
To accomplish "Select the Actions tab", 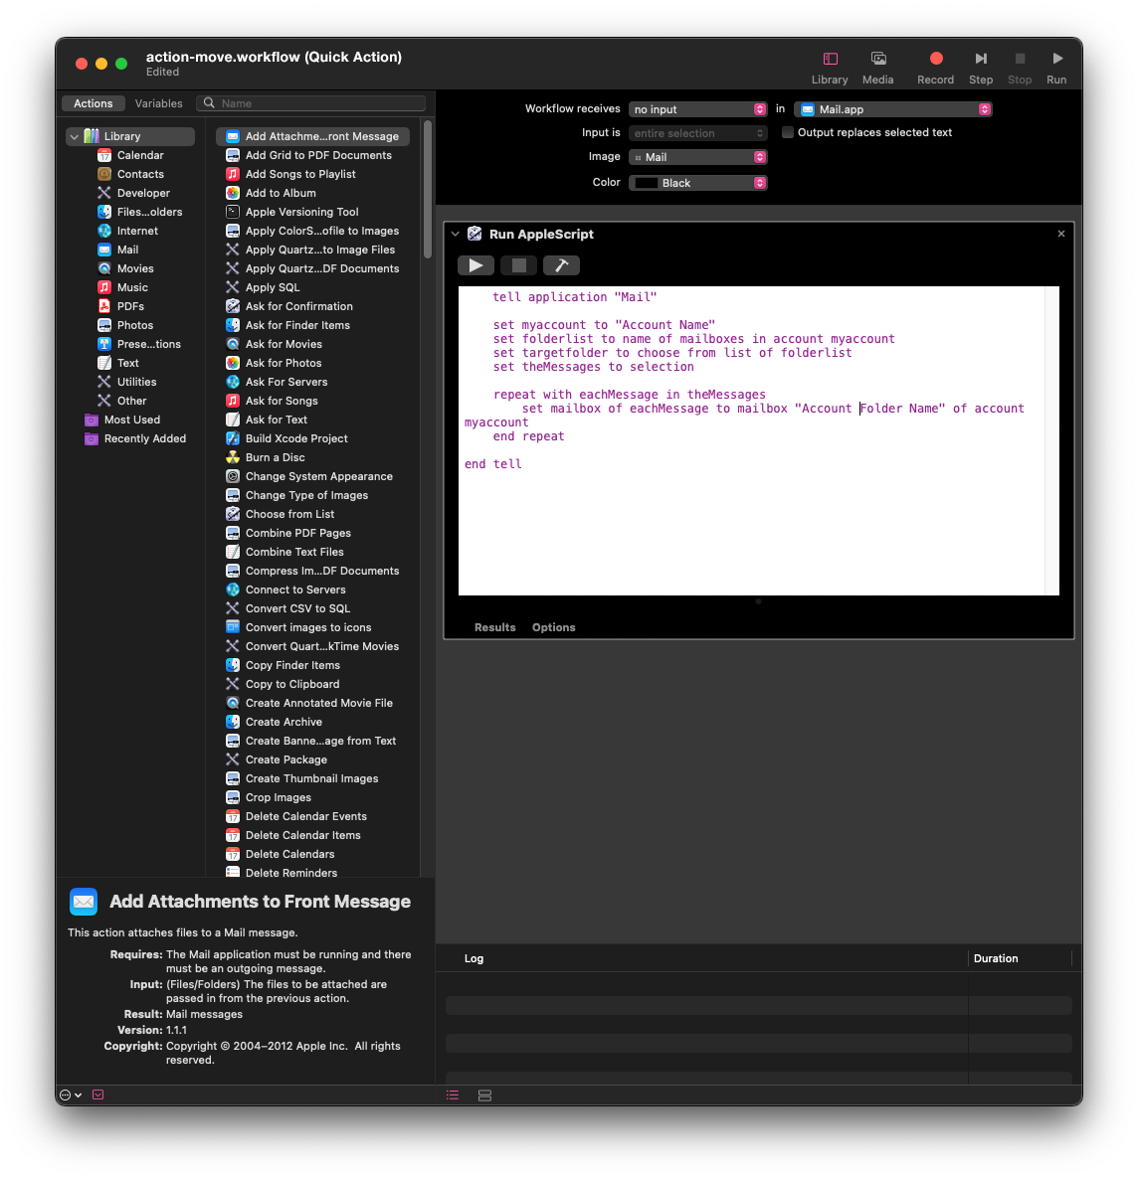I will click(x=94, y=103).
